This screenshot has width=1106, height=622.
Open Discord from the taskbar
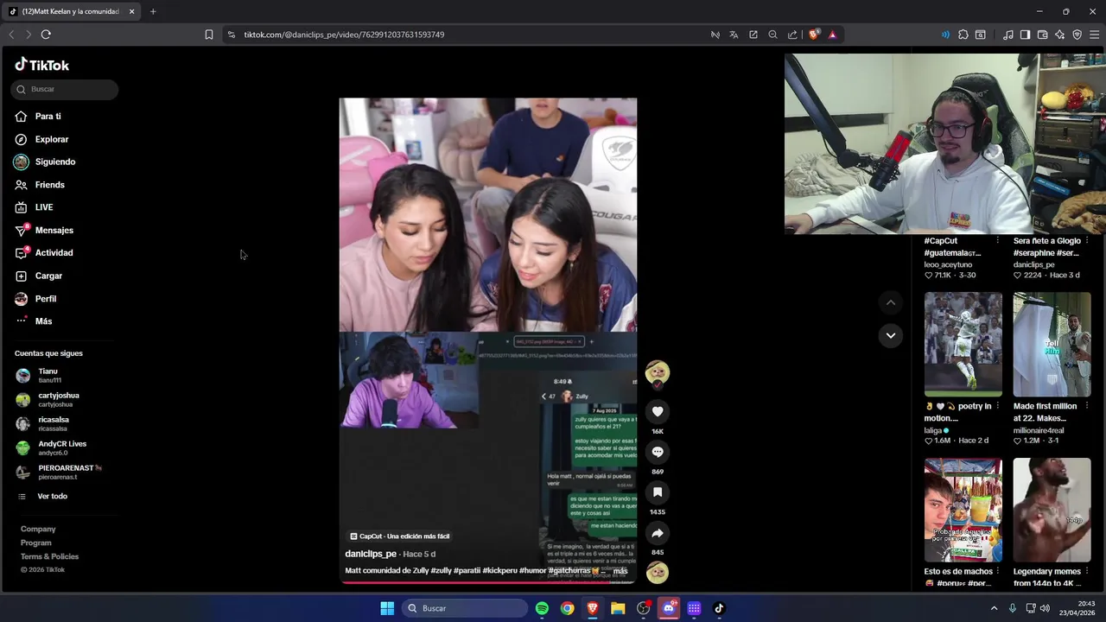point(669,608)
